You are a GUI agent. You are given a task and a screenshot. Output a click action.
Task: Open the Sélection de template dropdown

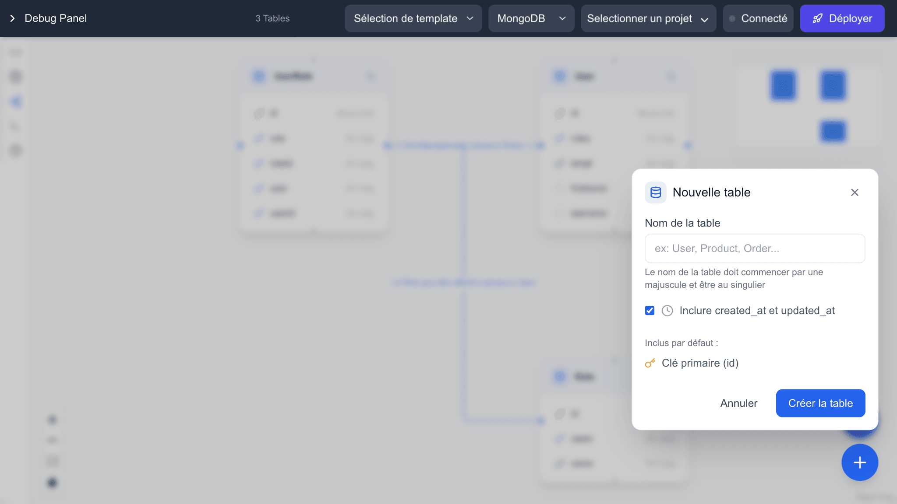(x=412, y=18)
